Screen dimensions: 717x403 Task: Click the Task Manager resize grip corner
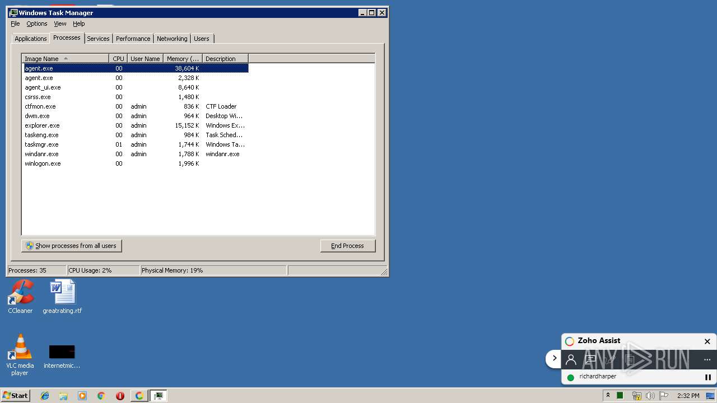(384, 271)
